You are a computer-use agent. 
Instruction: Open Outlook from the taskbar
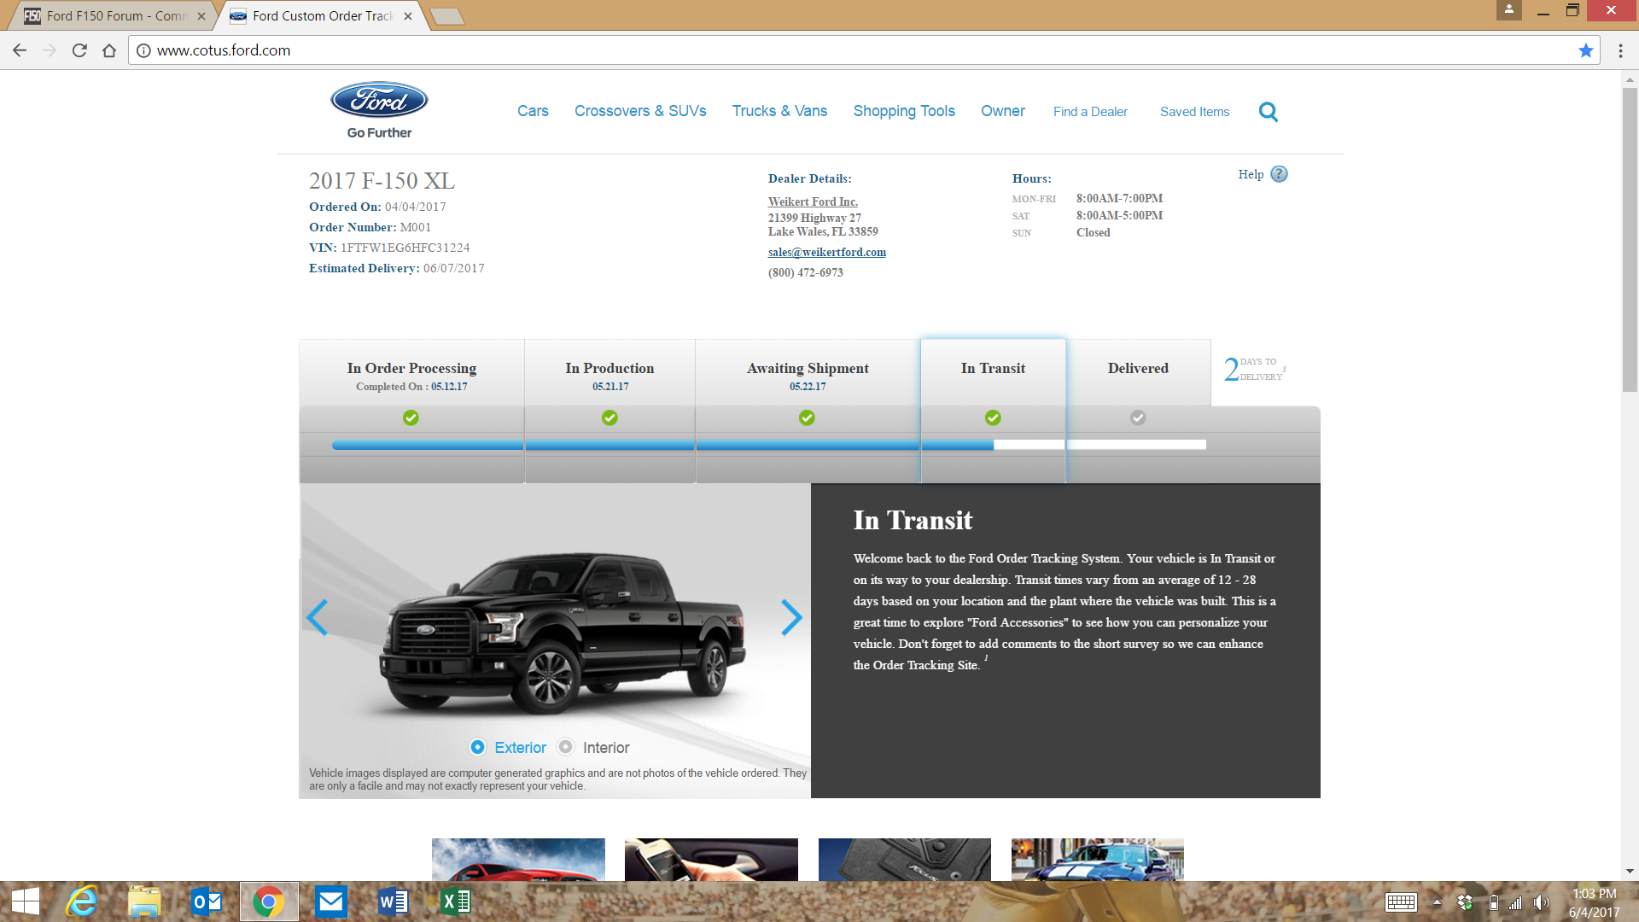coord(207,901)
